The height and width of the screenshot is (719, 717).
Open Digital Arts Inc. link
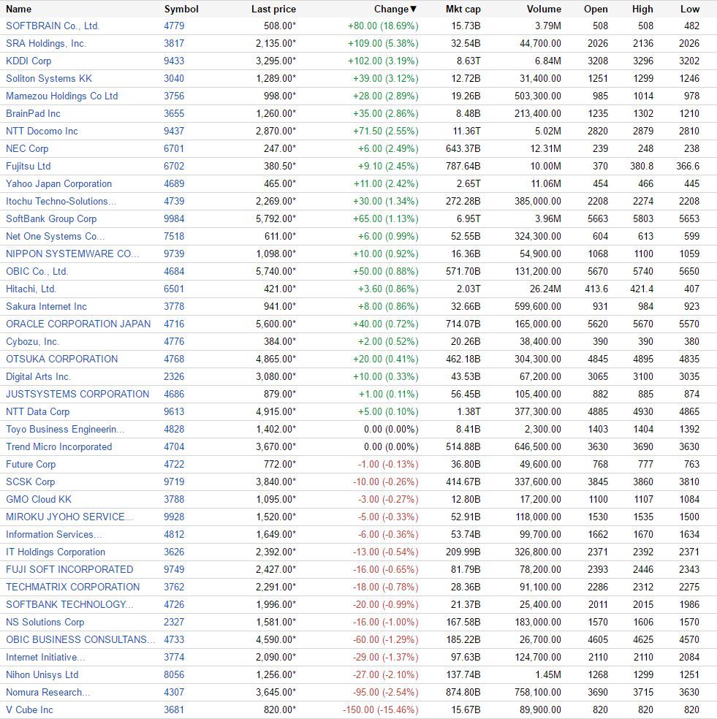[38, 377]
